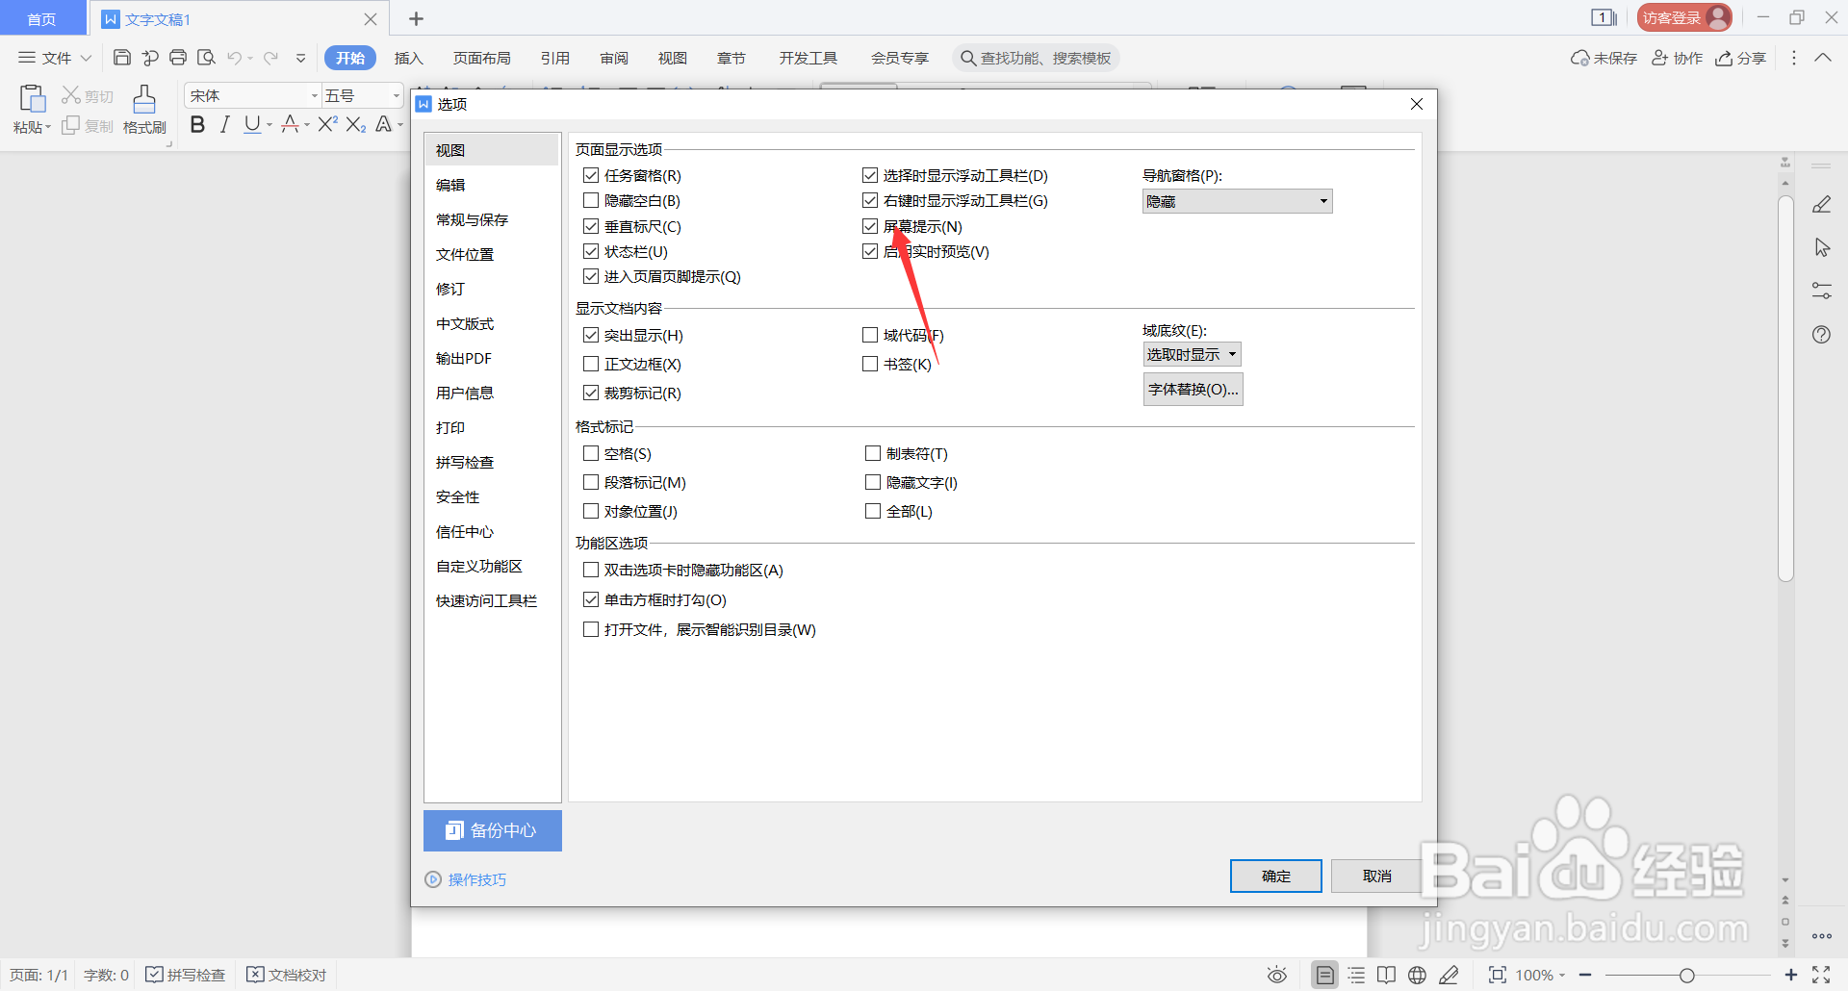The image size is (1848, 991).
Task: Adjust the zoom slider in status bar
Action: (x=1687, y=975)
